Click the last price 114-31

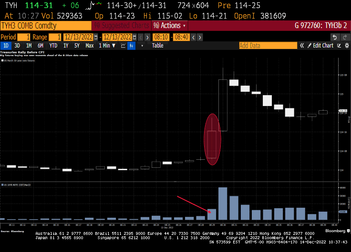click(x=39, y=5)
